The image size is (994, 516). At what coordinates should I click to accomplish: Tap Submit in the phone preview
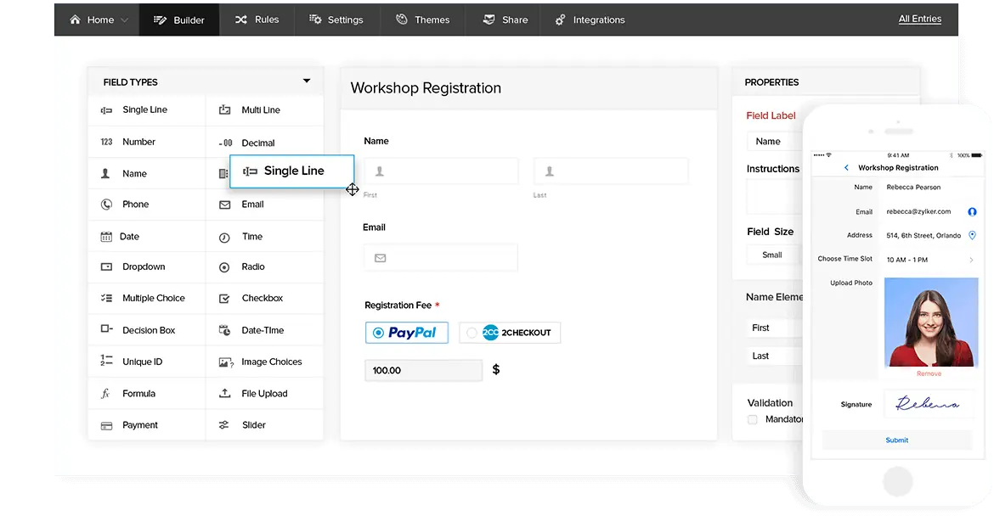(896, 440)
